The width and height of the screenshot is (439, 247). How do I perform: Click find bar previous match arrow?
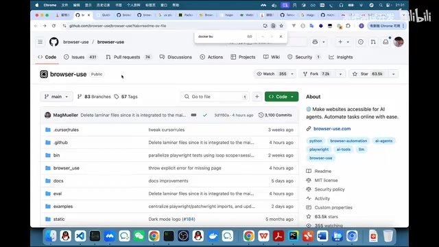coord(263,36)
